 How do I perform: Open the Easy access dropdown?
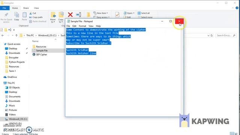[102, 17]
